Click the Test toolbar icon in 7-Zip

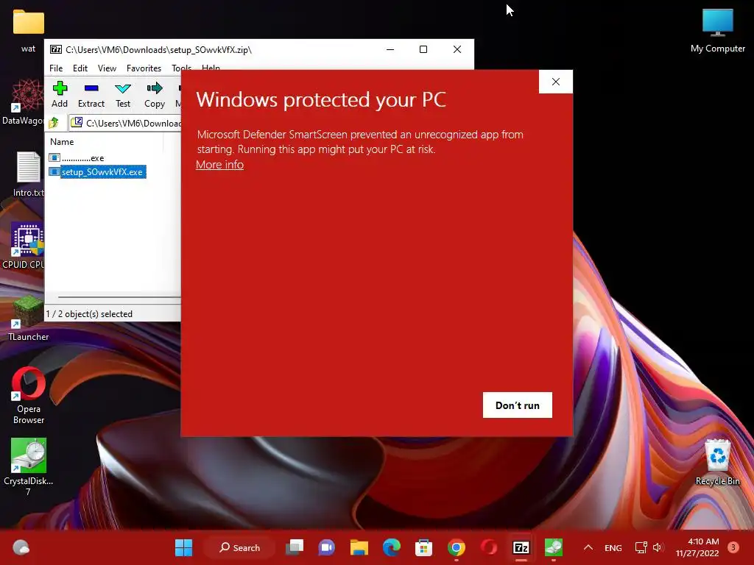pos(123,95)
